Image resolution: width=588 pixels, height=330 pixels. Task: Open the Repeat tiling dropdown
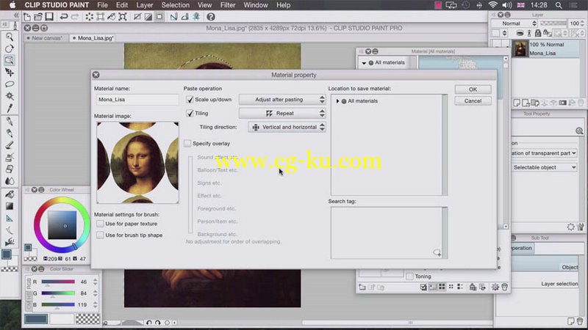coord(282,114)
